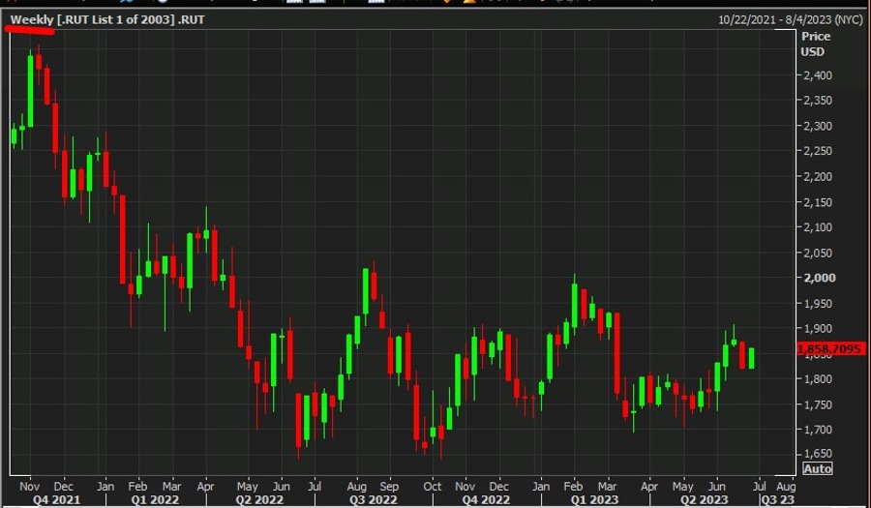Click the Nov month label under Q4 2021

[x=29, y=487]
